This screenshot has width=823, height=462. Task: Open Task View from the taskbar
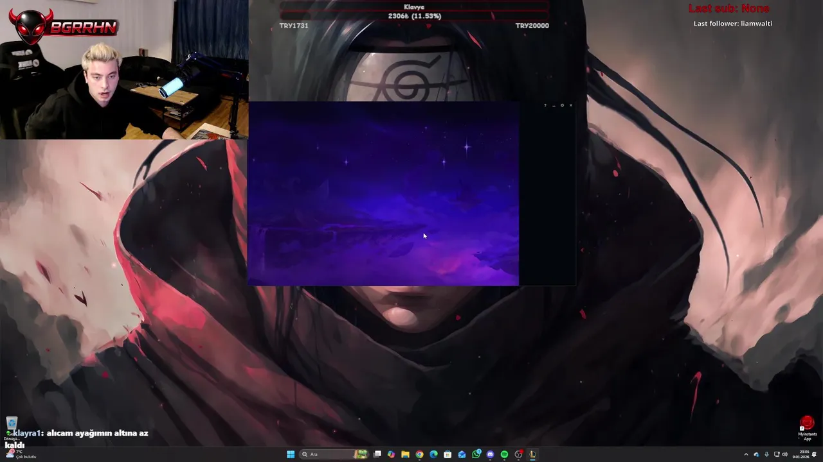pos(377,454)
